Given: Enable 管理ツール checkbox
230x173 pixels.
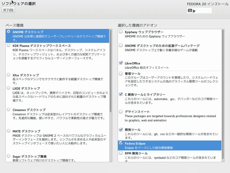Looking at the screenshot, I should [121, 73].
